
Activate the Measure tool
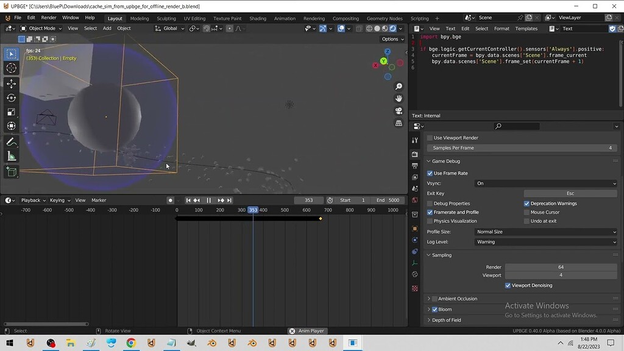(11, 156)
